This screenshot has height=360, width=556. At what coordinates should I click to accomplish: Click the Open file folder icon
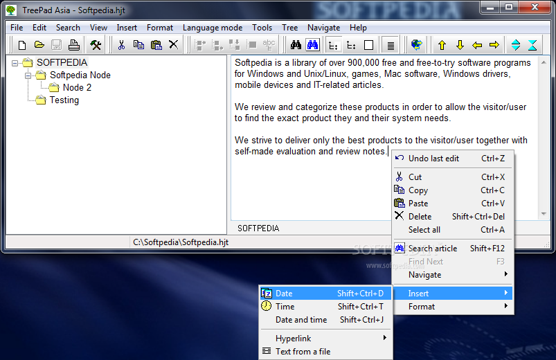click(x=39, y=45)
